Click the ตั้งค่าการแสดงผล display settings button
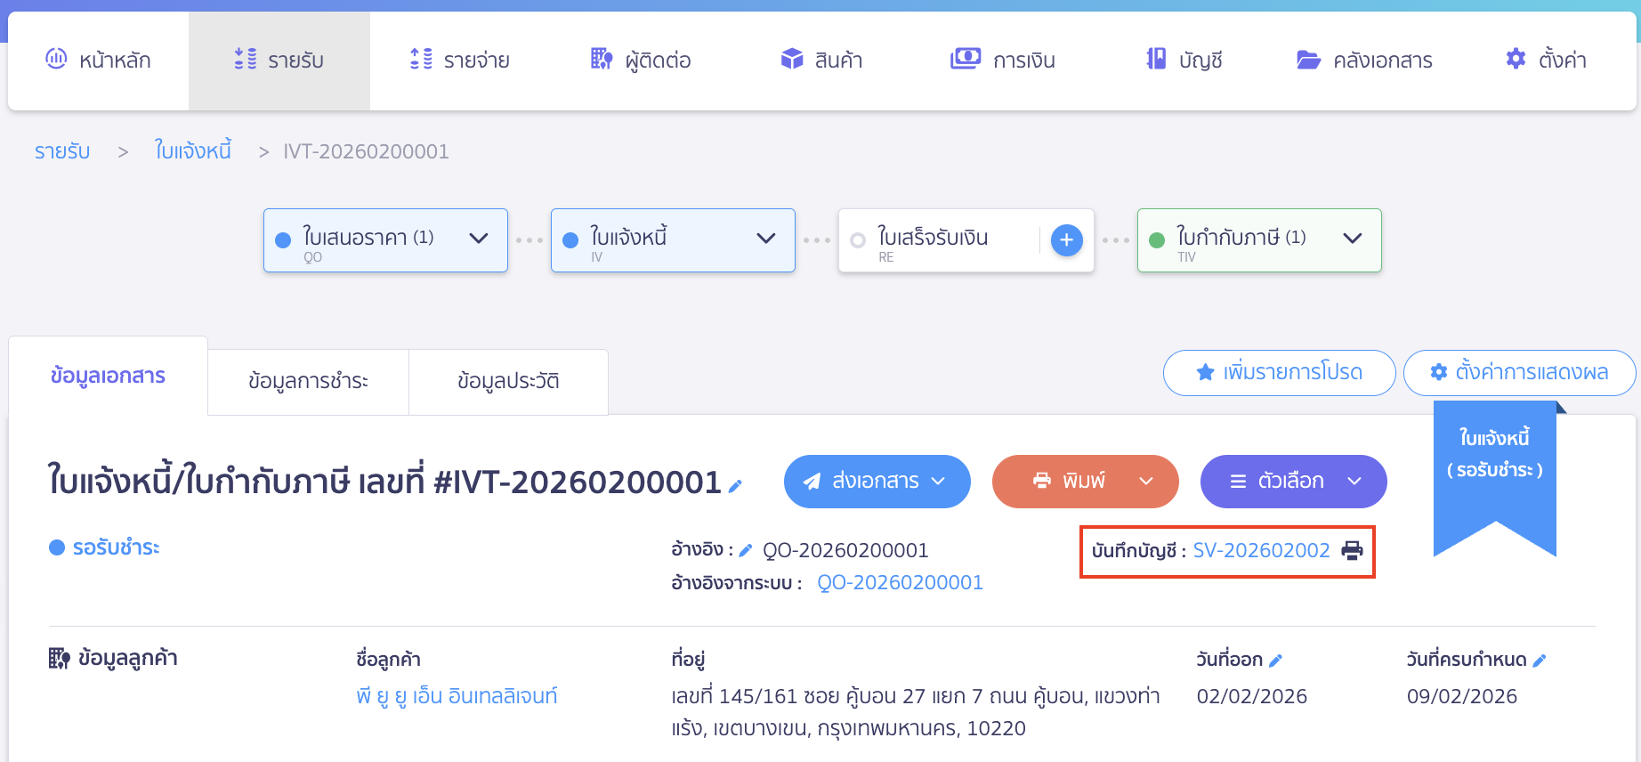Image resolution: width=1641 pixels, height=762 pixels. pos(1519,372)
